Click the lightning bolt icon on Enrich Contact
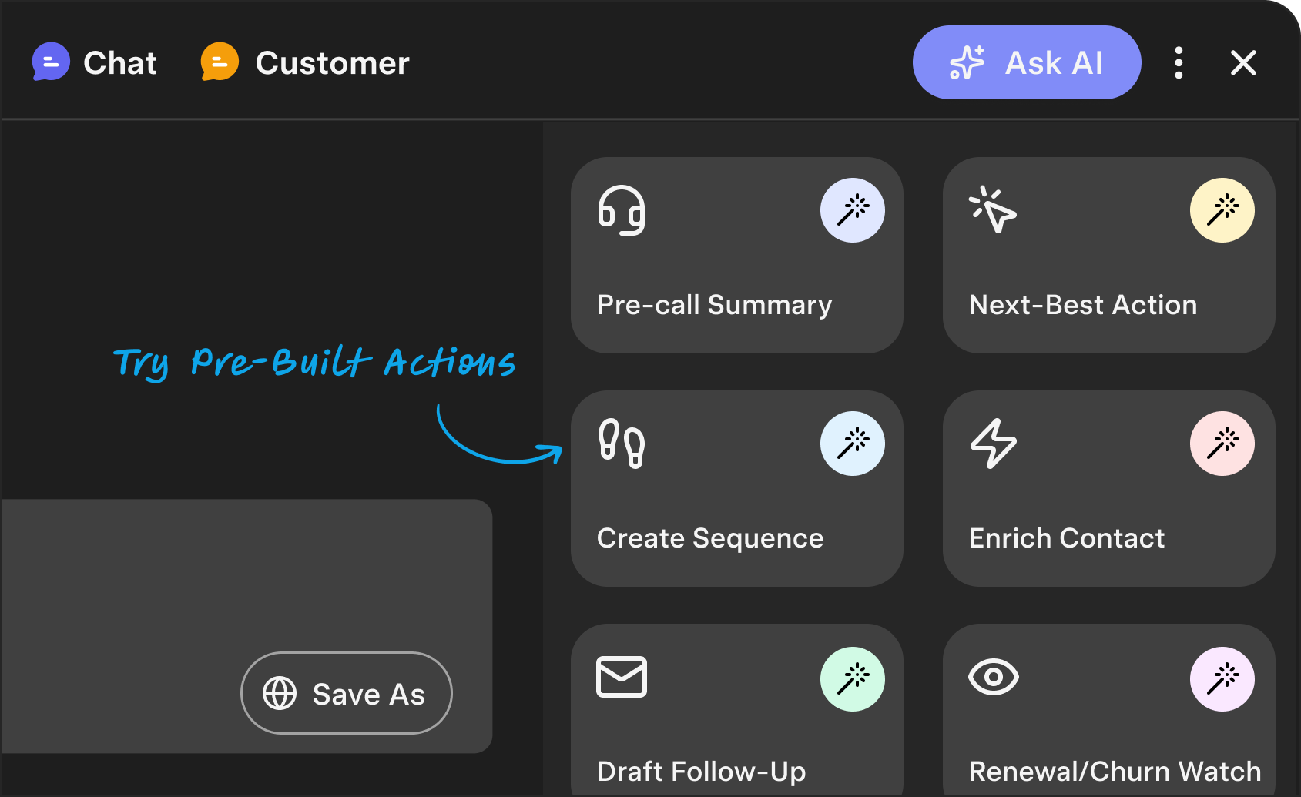 tap(993, 444)
